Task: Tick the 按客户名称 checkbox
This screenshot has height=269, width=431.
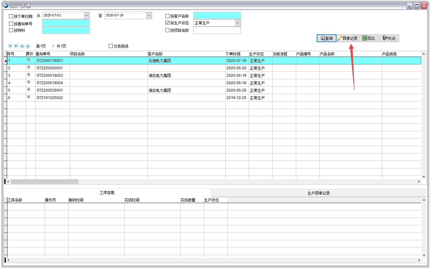Action: pos(168,16)
